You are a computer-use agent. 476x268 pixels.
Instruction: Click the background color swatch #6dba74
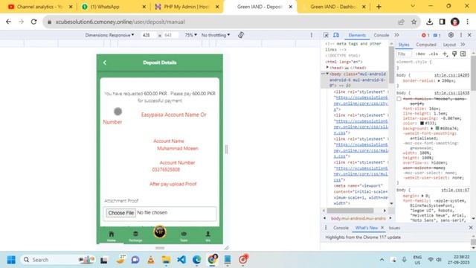click(437, 128)
